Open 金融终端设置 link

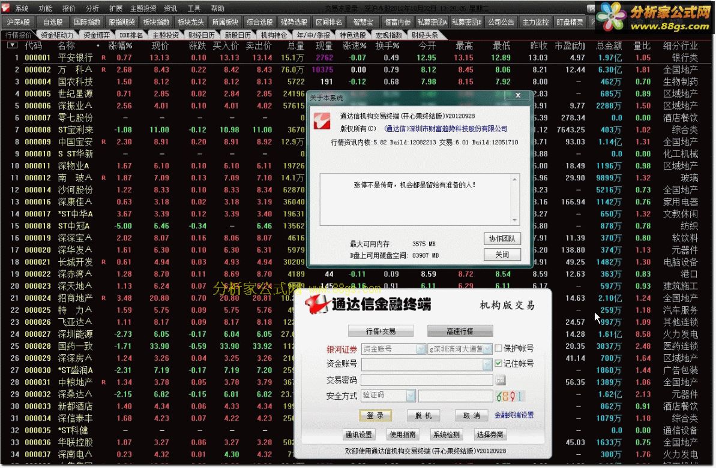pos(514,415)
